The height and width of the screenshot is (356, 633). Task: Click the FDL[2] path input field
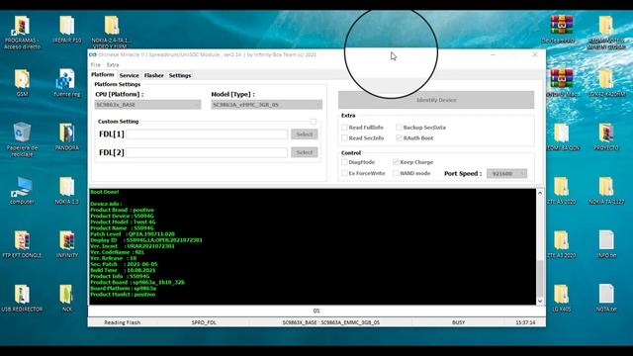pyautogui.click(x=207, y=152)
